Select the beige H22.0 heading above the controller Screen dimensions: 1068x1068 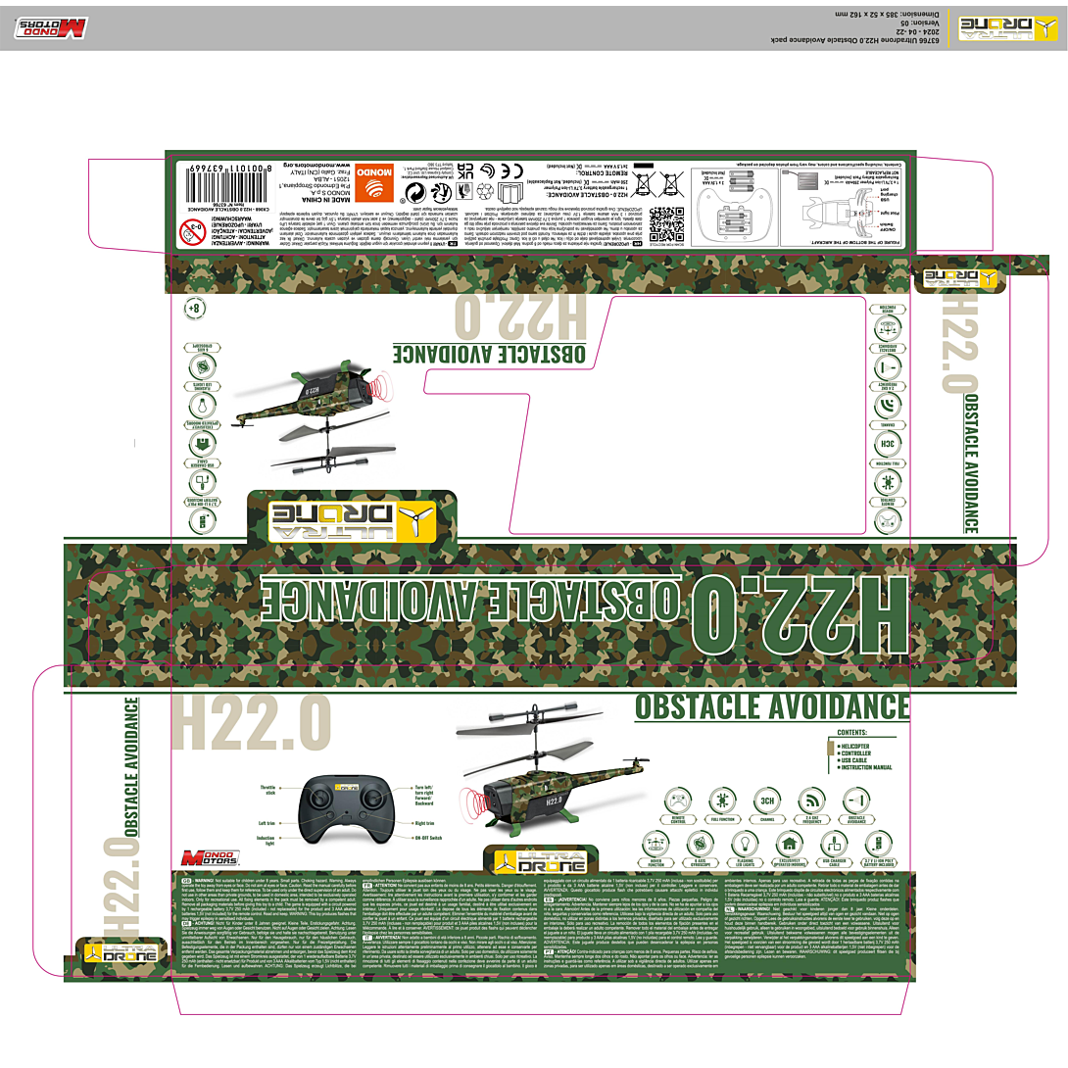coord(252,722)
